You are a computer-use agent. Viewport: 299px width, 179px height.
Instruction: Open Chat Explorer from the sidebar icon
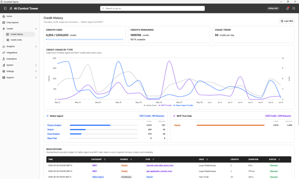4,23
